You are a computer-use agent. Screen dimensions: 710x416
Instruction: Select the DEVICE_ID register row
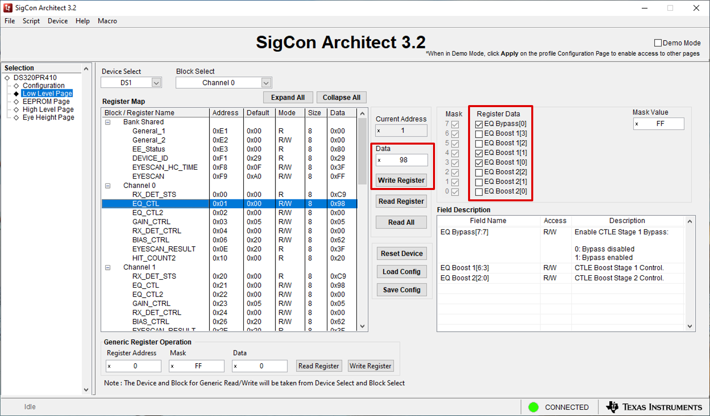230,158
